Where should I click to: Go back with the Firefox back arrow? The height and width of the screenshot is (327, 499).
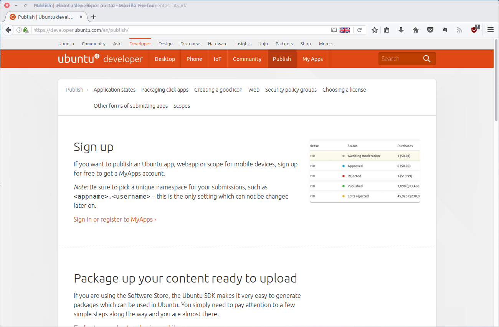pos(8,30)
